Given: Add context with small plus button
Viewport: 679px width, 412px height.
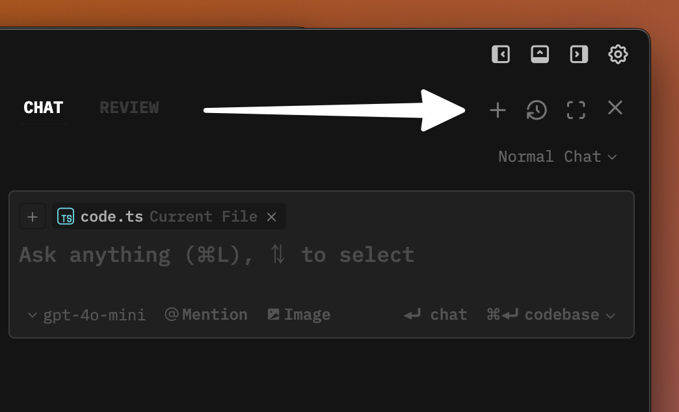Looking at the screenshot, I should (x=33, y=216).
